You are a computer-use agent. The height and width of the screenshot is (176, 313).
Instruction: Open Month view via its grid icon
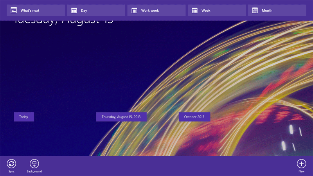click(x=255, y=11)
